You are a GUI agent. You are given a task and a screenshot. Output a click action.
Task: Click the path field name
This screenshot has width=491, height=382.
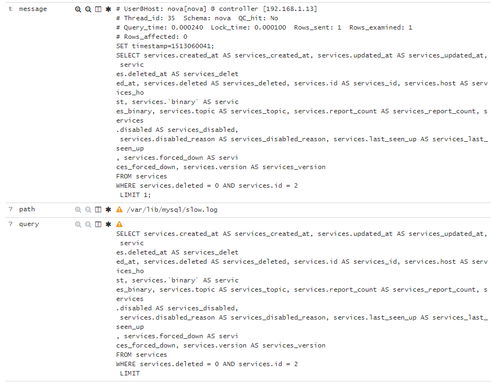point(27,210)
